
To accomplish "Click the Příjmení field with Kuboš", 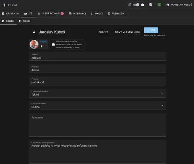I will click(x=97, y=69).
